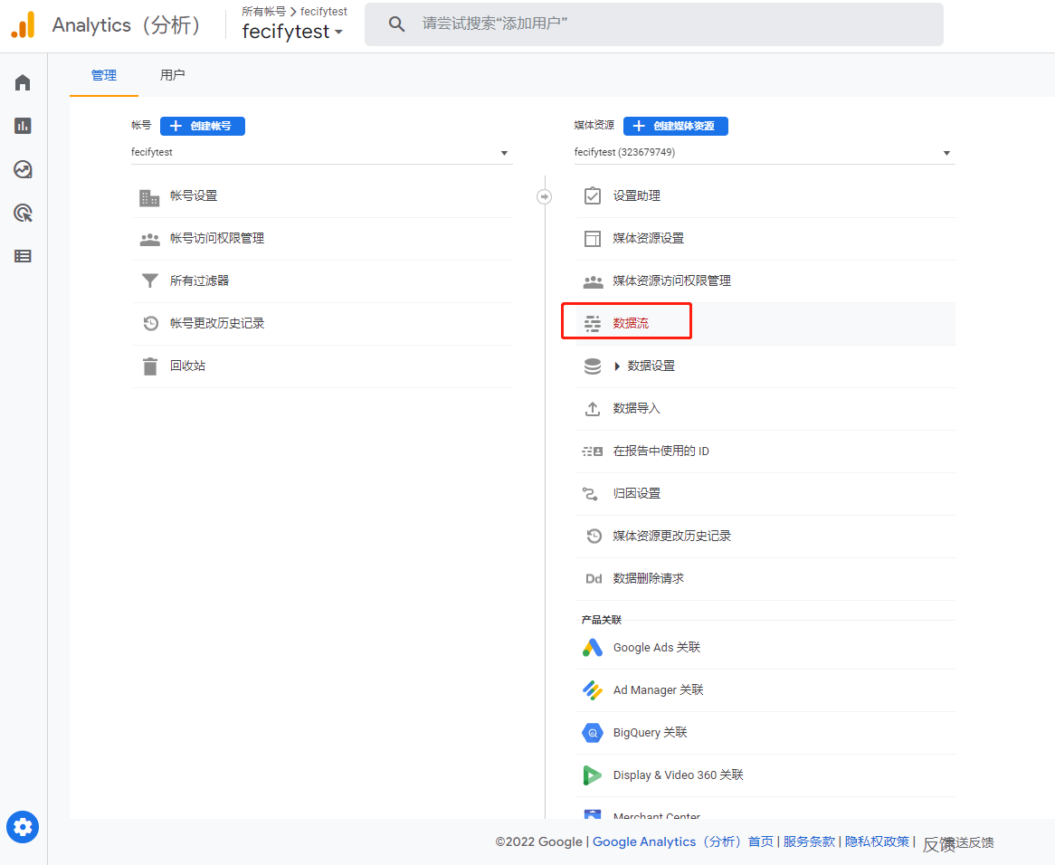Click the 在报告中使用的 ID icon
Viewport: 1055px width, 865px height.
(592, 452)
